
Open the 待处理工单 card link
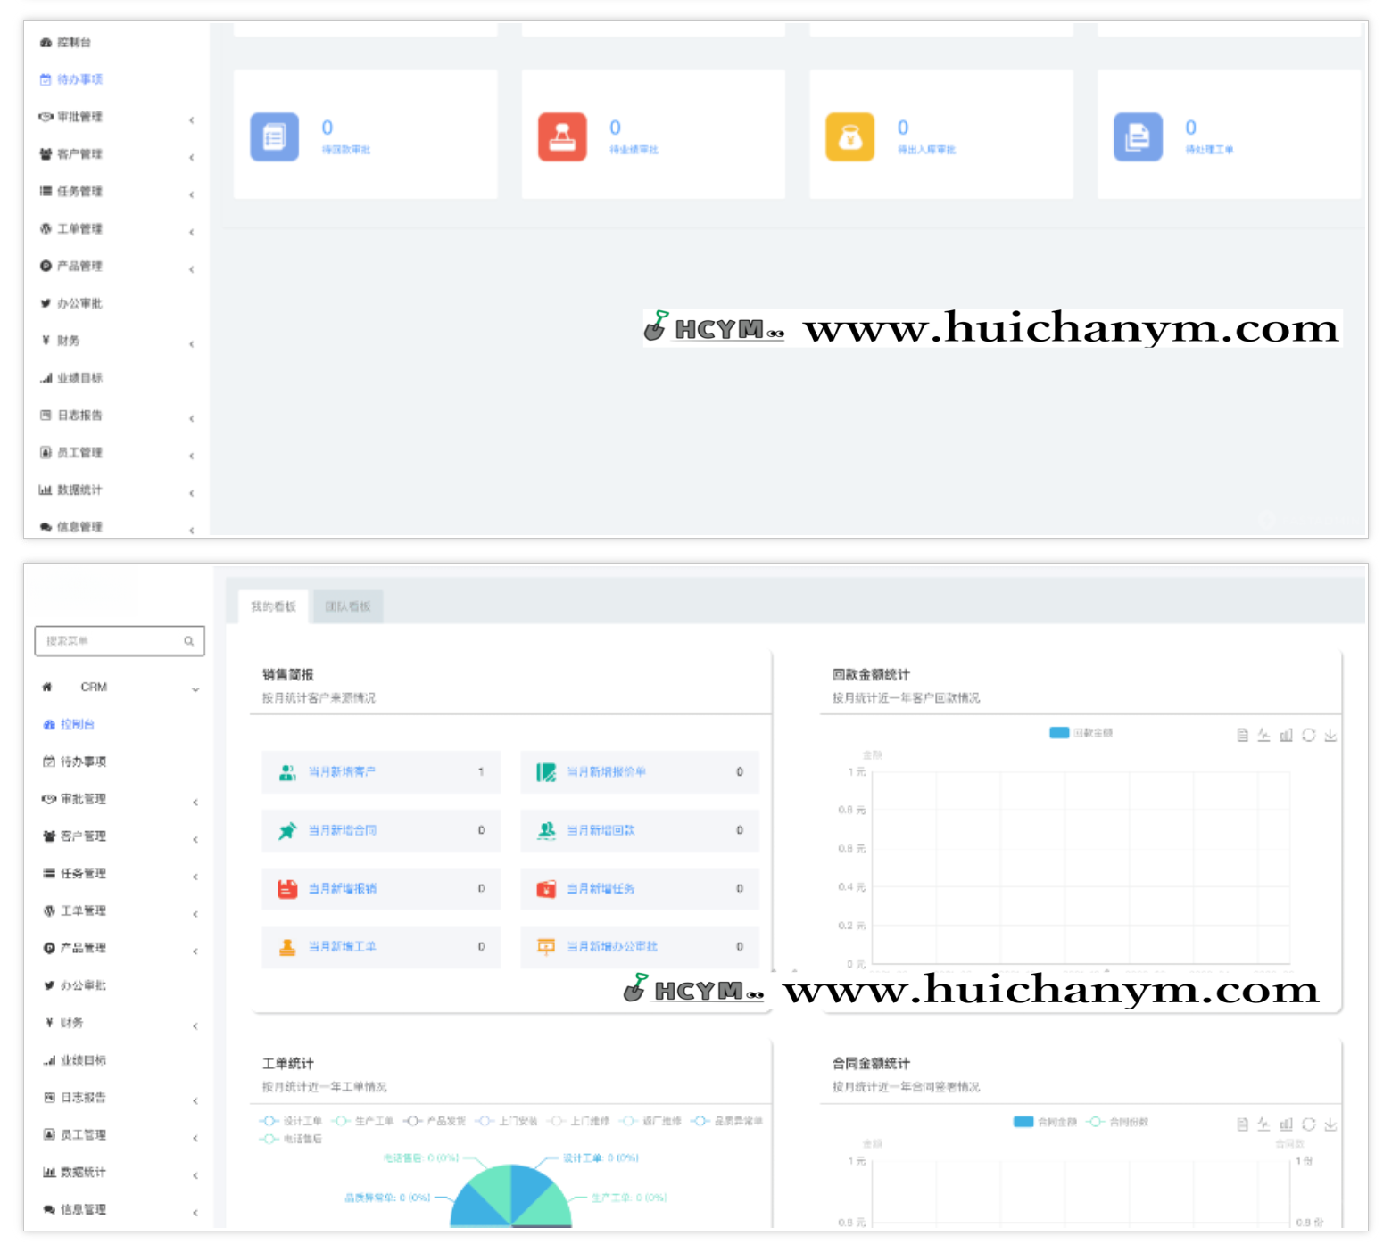(1209, 150)
